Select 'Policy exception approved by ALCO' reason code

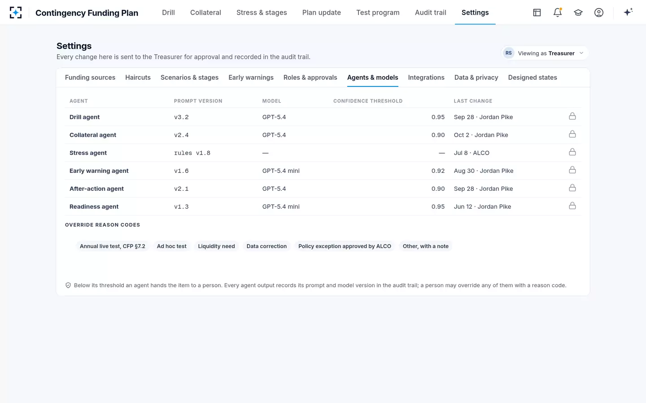[345, 246]
